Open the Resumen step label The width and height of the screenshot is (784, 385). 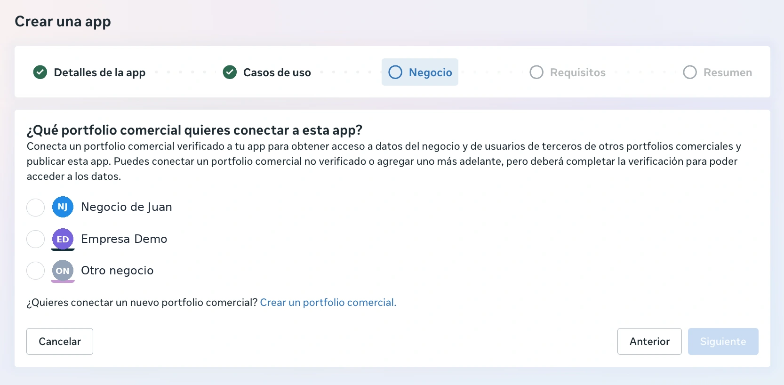pyautogui.click(x=728, y=72)
